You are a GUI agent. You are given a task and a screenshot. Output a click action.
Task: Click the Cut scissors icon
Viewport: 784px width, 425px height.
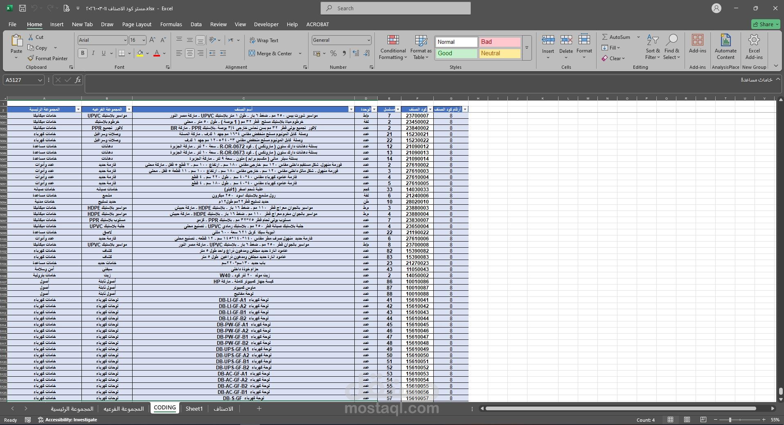pyautogui.click(x=31, y=37)
